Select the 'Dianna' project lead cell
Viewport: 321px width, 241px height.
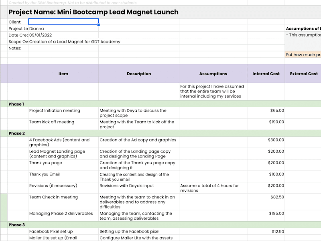point(63,29)
